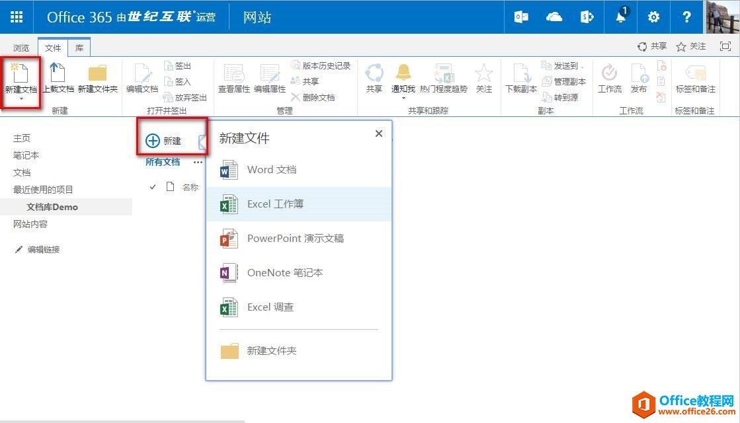Open 文档 in the left navigation
Screen dimensions: 740x423
click(x=22, y=173)
